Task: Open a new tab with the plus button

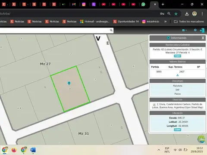Action: tap(163, 4)
